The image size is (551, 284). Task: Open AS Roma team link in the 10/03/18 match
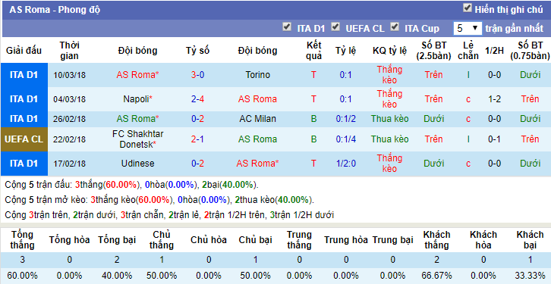point(138,75)
